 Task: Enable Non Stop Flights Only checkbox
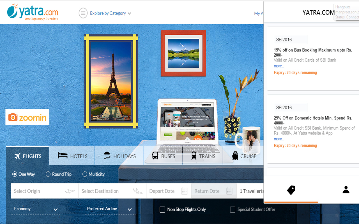[x=162, y=209]
